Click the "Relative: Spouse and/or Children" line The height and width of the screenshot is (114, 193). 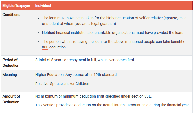click(x=62, y=84)
